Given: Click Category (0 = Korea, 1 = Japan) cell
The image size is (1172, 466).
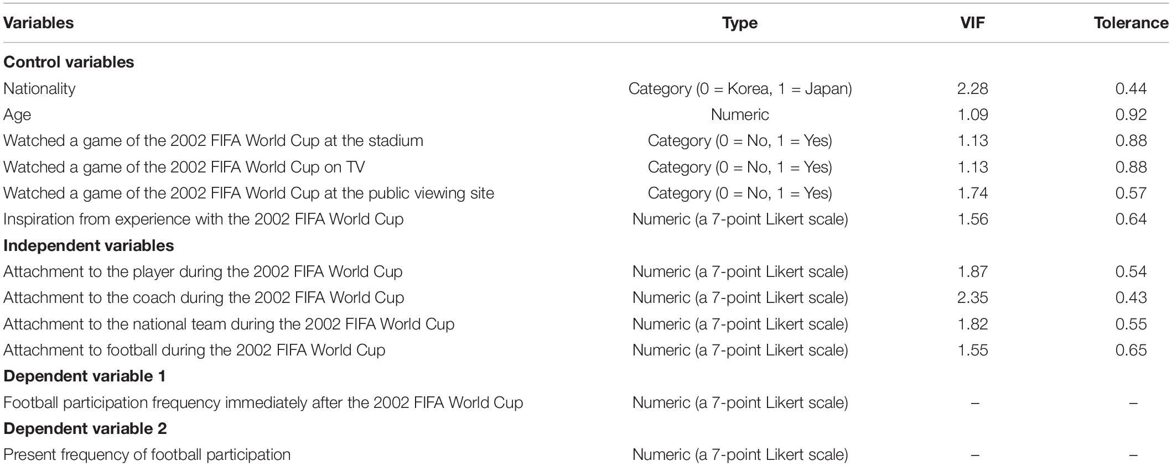Looking at the screenshot, I should pyautogui.click(x=740, y=88).
